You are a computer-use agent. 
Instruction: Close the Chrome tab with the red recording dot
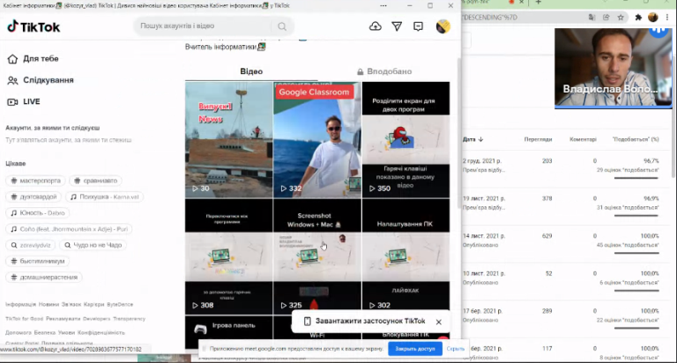(521, 2)
